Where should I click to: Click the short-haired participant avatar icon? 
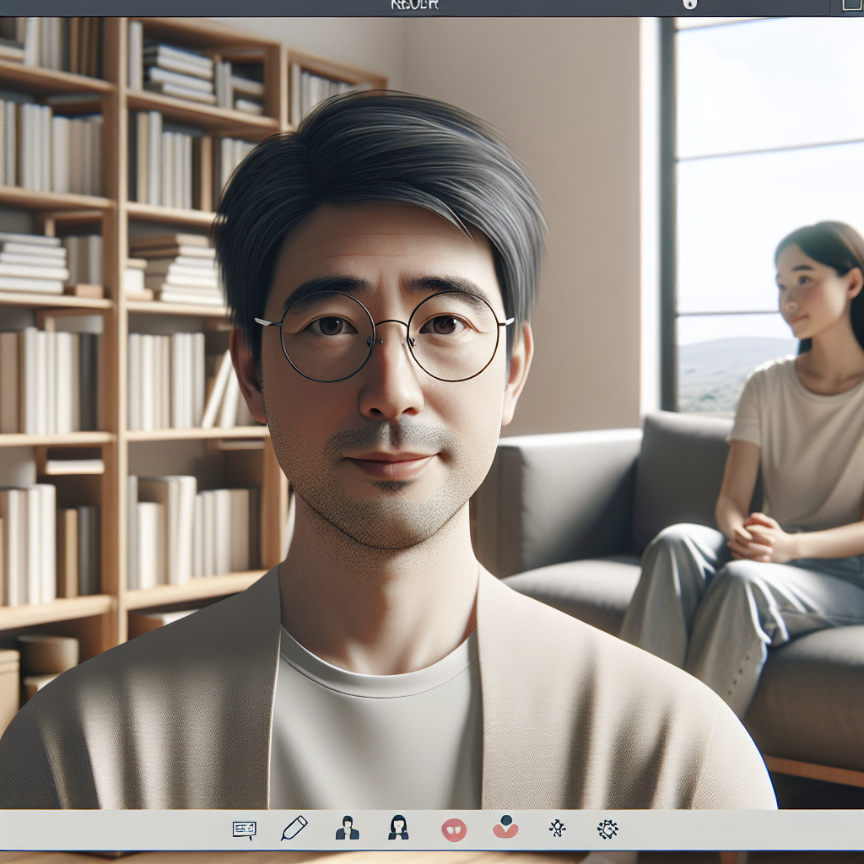tap(347, 828)
